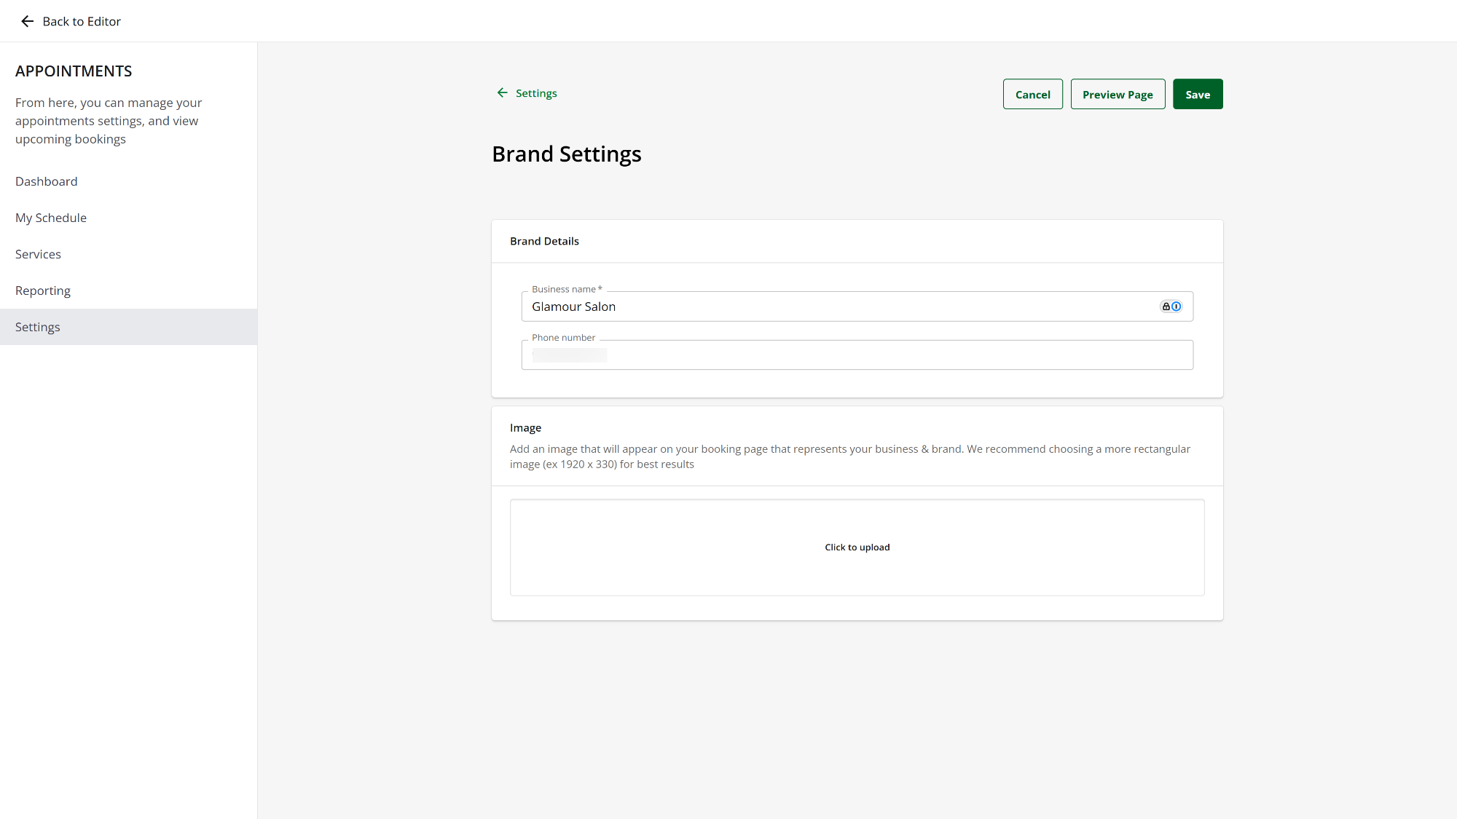
Task: Save the brand settings
Action: coord(1197,94)
